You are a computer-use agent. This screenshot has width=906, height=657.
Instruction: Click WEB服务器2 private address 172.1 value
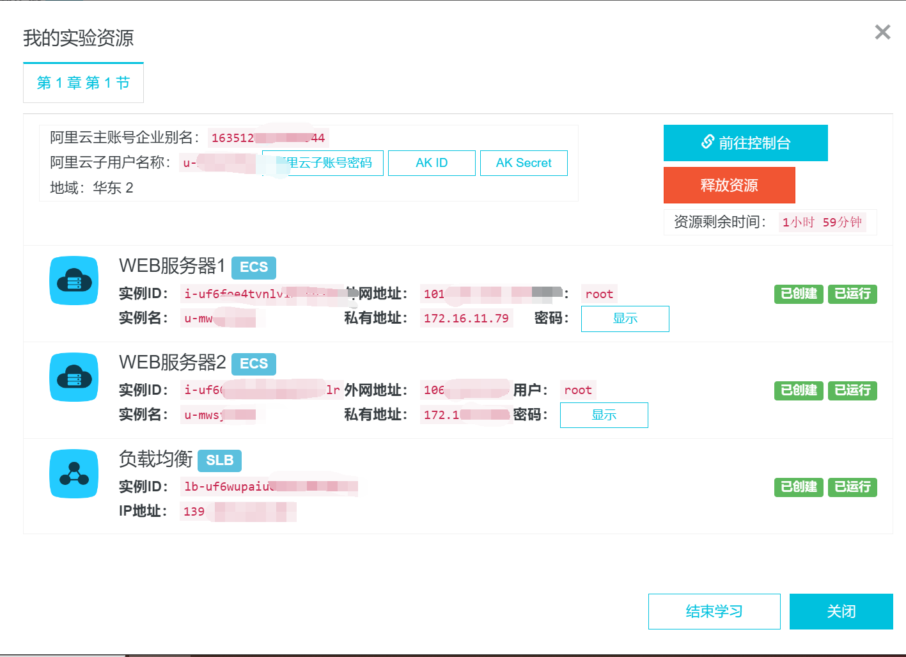465,415
